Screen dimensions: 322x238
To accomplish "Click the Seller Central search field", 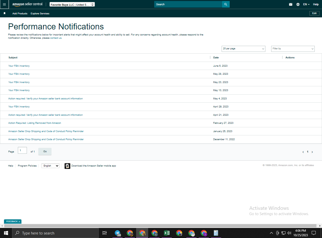I will (188, 4).
